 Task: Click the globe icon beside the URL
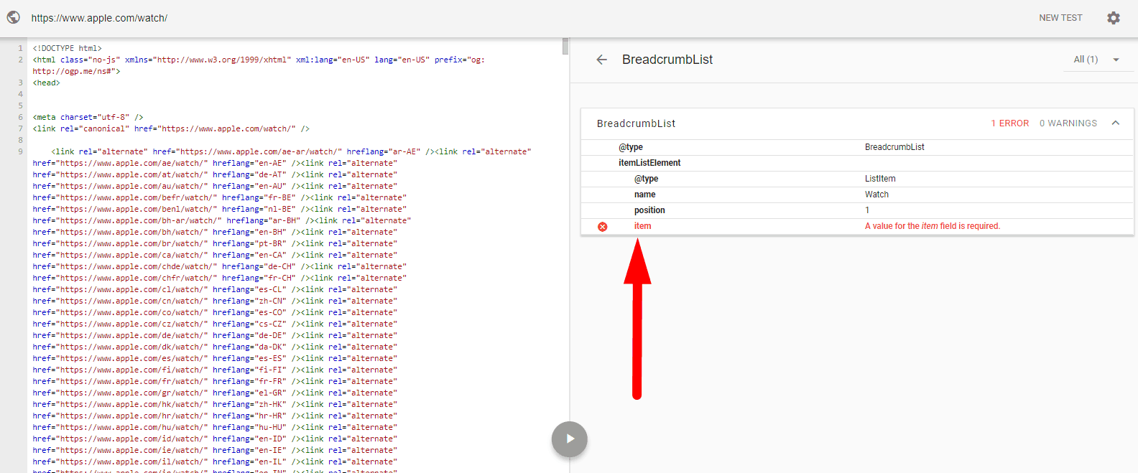pyautogui.click(x=14, y=17)
